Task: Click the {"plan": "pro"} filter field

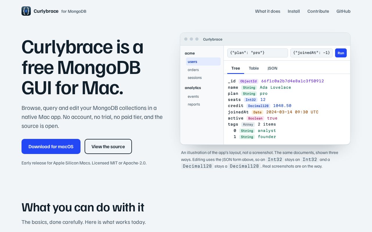Action: pyautogui.click(x=257, y=53)
